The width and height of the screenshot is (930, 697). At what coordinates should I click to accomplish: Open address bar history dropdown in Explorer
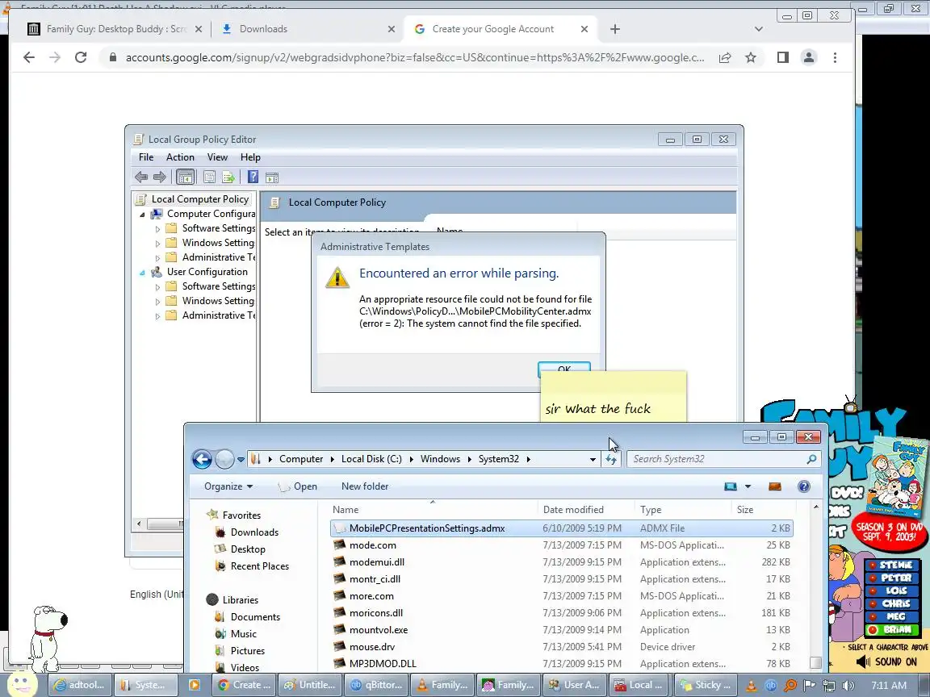(x=593, y=459)
